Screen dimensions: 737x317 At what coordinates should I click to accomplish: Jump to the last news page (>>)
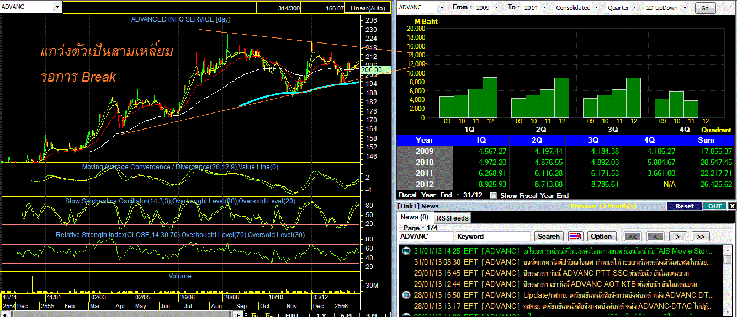[x=701, y=237]
